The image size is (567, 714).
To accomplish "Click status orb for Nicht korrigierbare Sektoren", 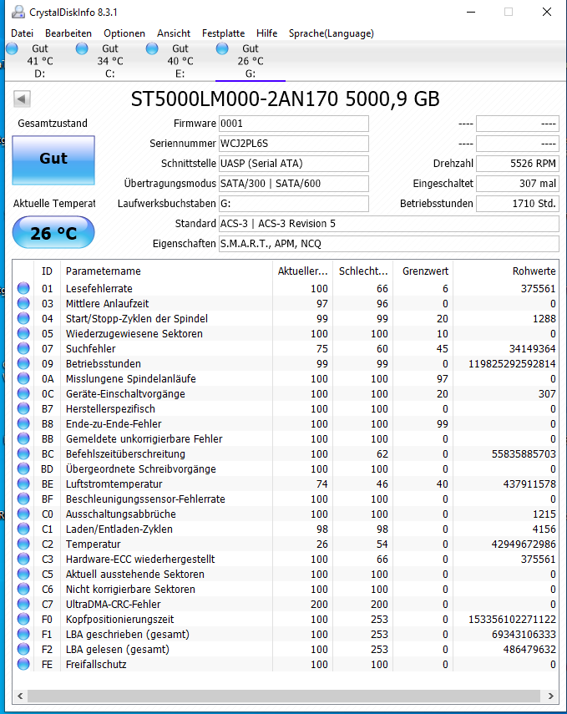I will click(x=23, y=589).
